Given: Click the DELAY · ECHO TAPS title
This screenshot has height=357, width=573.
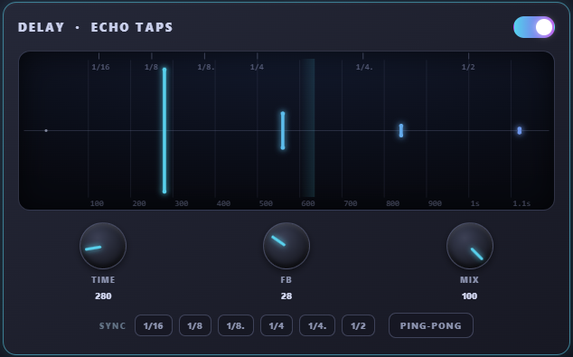Looking at the screenshot, I should click(x=96, y=27).
